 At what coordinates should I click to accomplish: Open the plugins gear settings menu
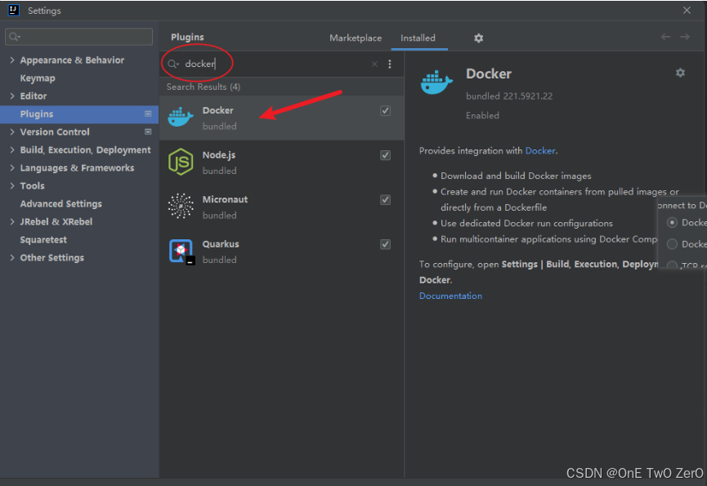(x=478, y=38)
